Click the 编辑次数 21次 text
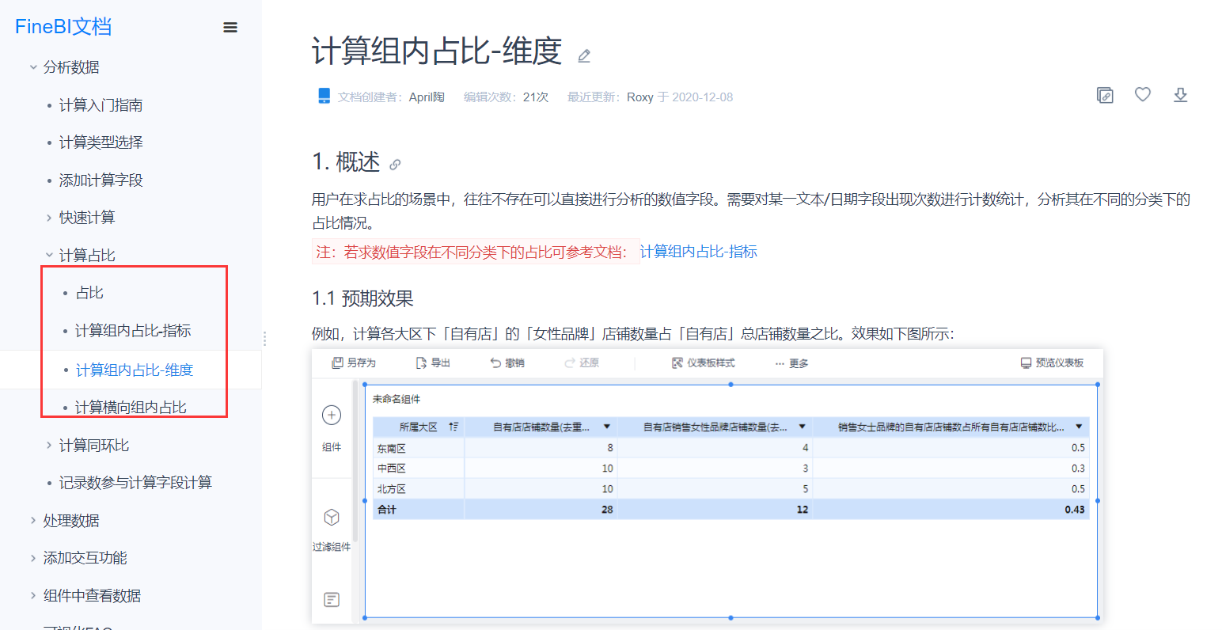This screenshot has width=1222, height=630. pos(507,97)
